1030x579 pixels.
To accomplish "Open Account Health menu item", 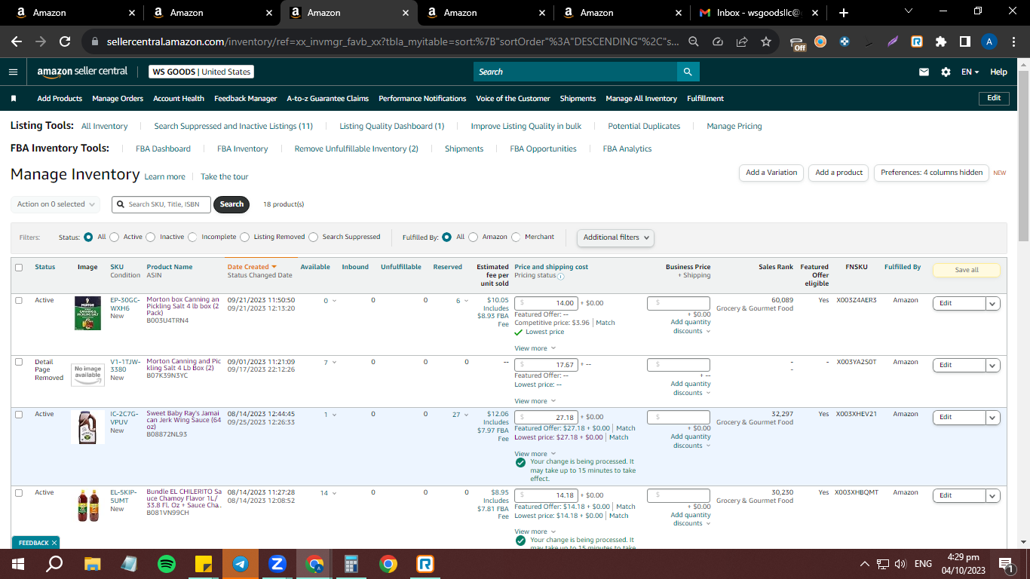I will [x=179, y=99].
